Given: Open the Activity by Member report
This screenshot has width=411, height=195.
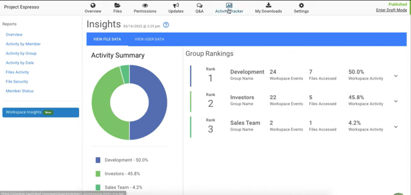Looking at the screenshot, I should point(23,44).
